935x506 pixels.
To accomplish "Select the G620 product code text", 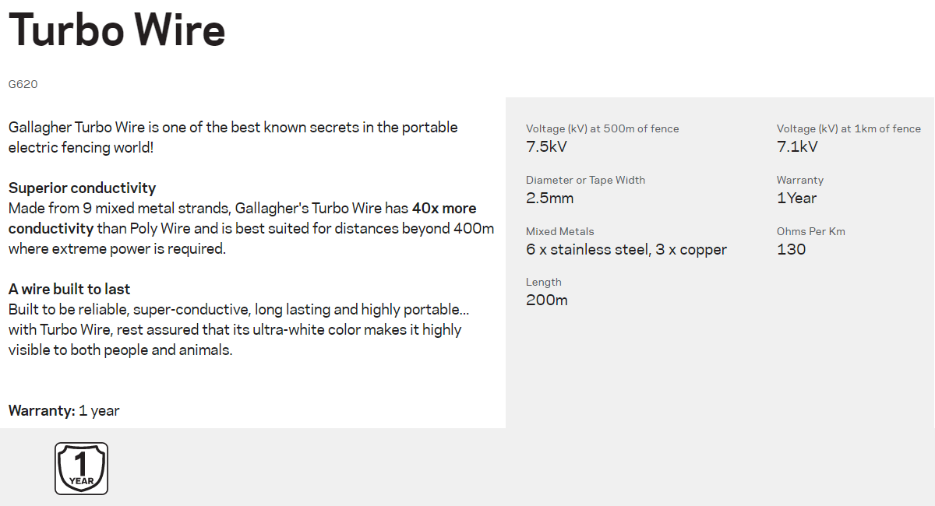I will pyautogui.click(x=23, y=84).
